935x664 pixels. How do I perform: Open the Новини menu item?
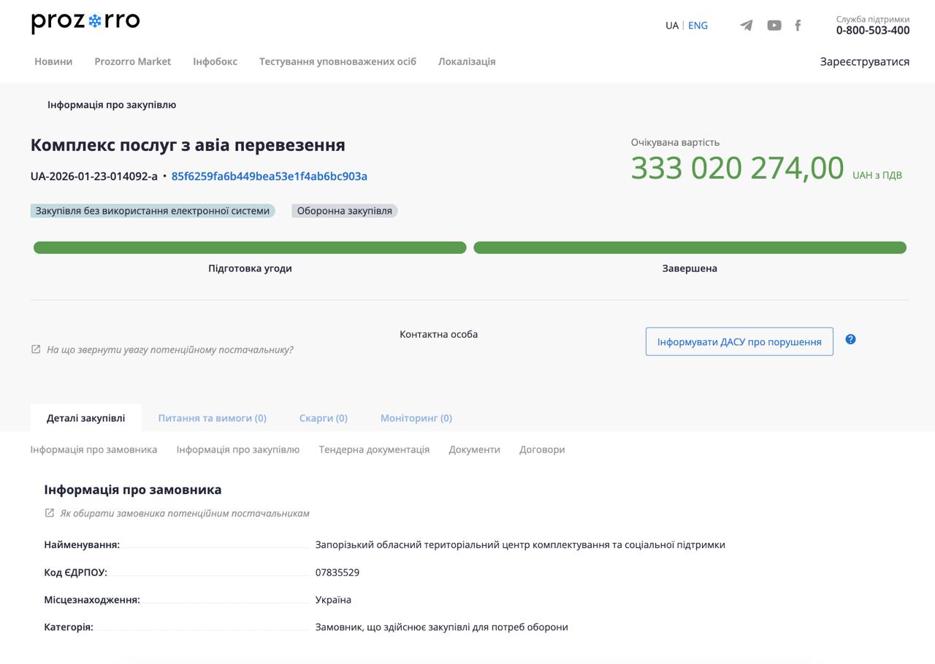53,61
